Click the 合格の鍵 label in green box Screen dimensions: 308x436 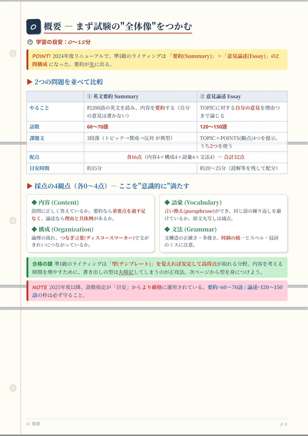pos(42,263)
